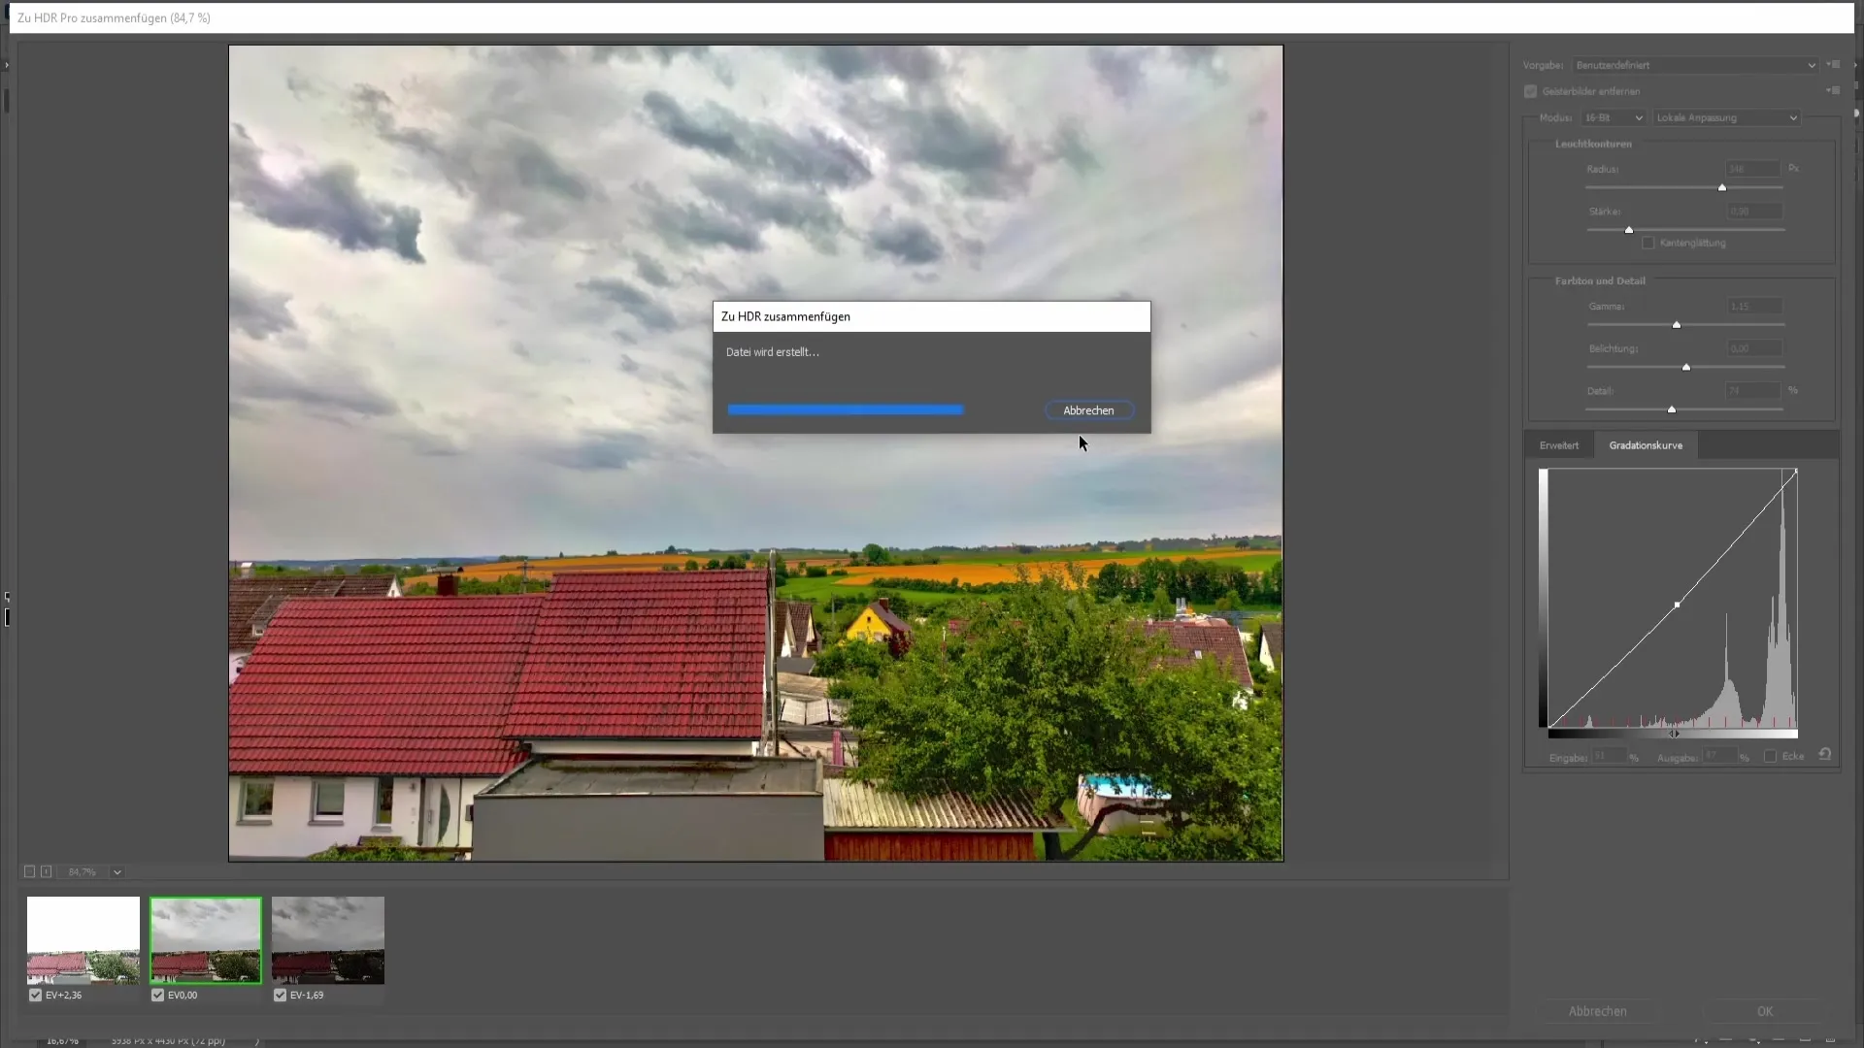Screen dimensions: 1864x1048
Task: Click the zoom in icon below preview
Action: coord(46,871)
